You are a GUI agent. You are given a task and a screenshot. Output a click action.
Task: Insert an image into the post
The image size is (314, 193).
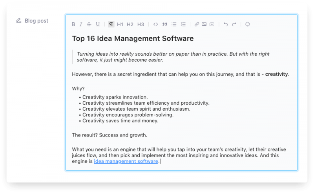204,24
